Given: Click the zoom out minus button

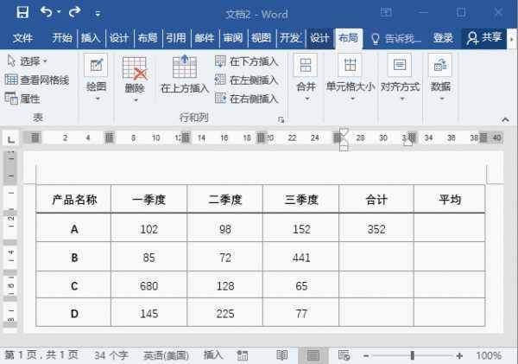Looking at the screenshot, I should (366, 355).
